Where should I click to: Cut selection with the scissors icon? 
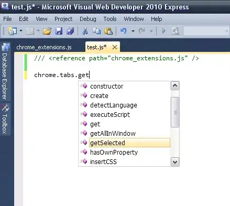coord(85,31)
